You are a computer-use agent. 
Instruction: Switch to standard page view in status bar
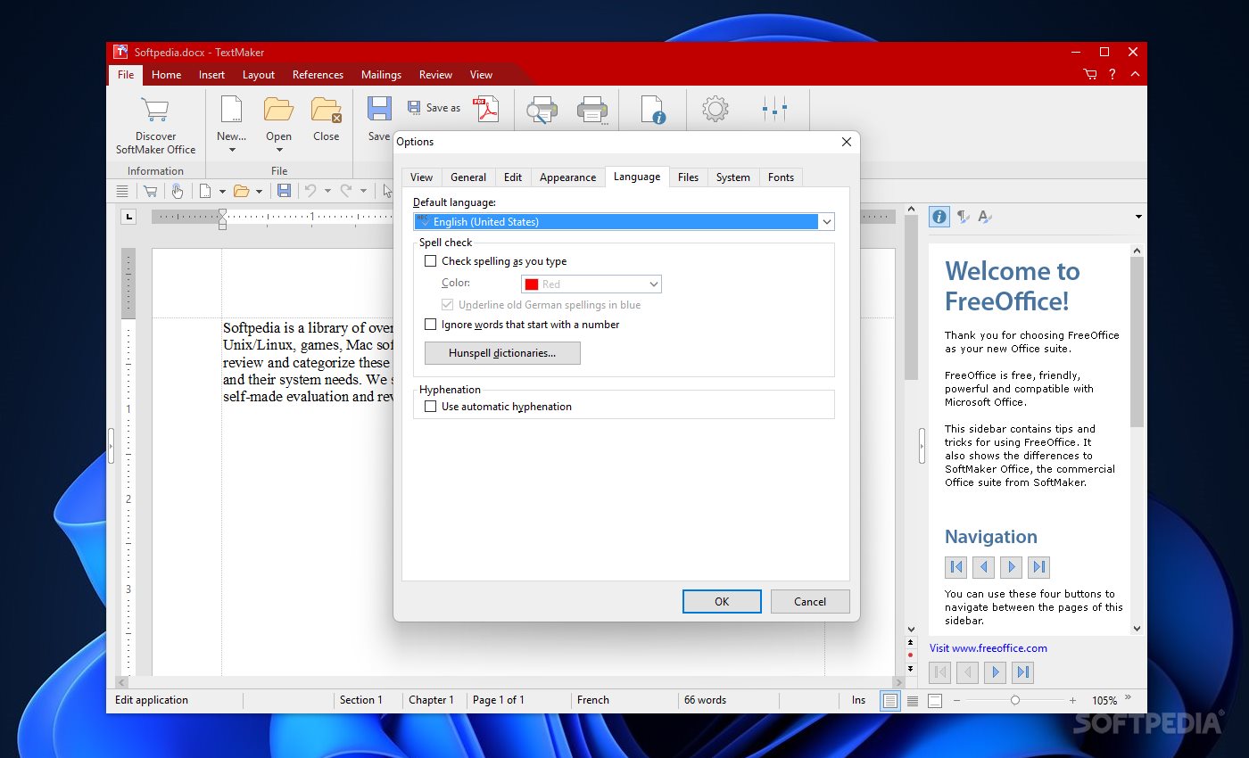[890, 701]
